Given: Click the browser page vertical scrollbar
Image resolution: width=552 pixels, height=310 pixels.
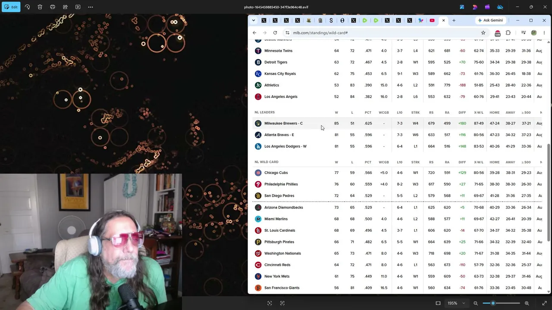Looking at the screenshot, I should [x=549, y=192].
